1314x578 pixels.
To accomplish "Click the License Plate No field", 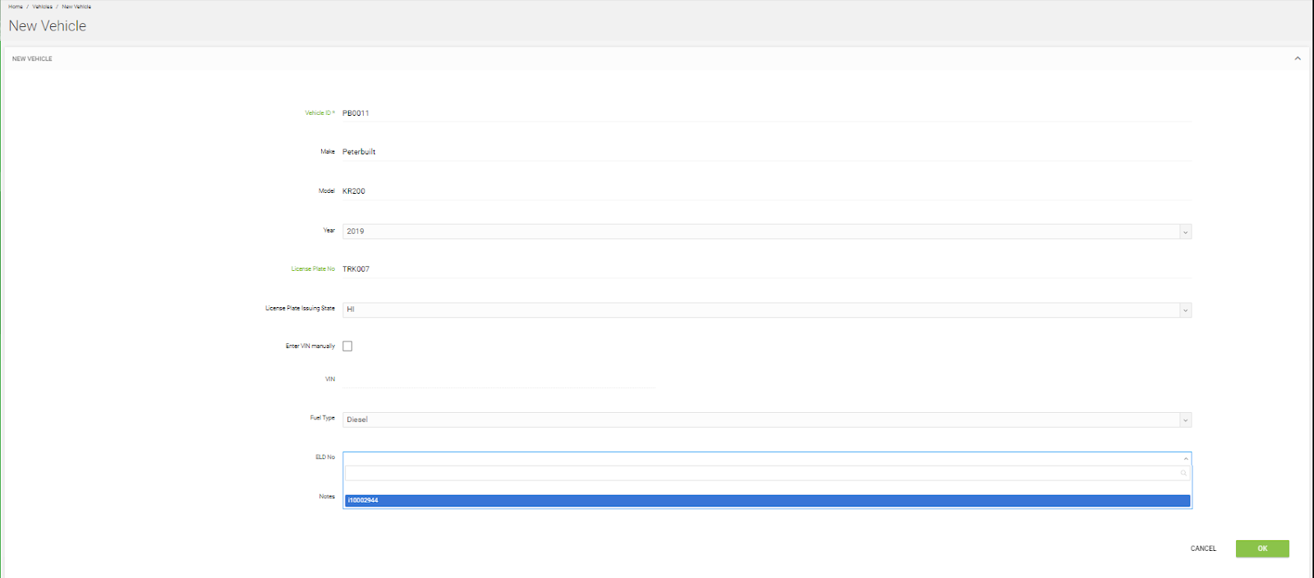I will (x=767, y=269).
